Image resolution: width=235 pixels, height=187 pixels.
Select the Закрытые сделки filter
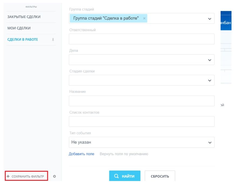(24, 17)
